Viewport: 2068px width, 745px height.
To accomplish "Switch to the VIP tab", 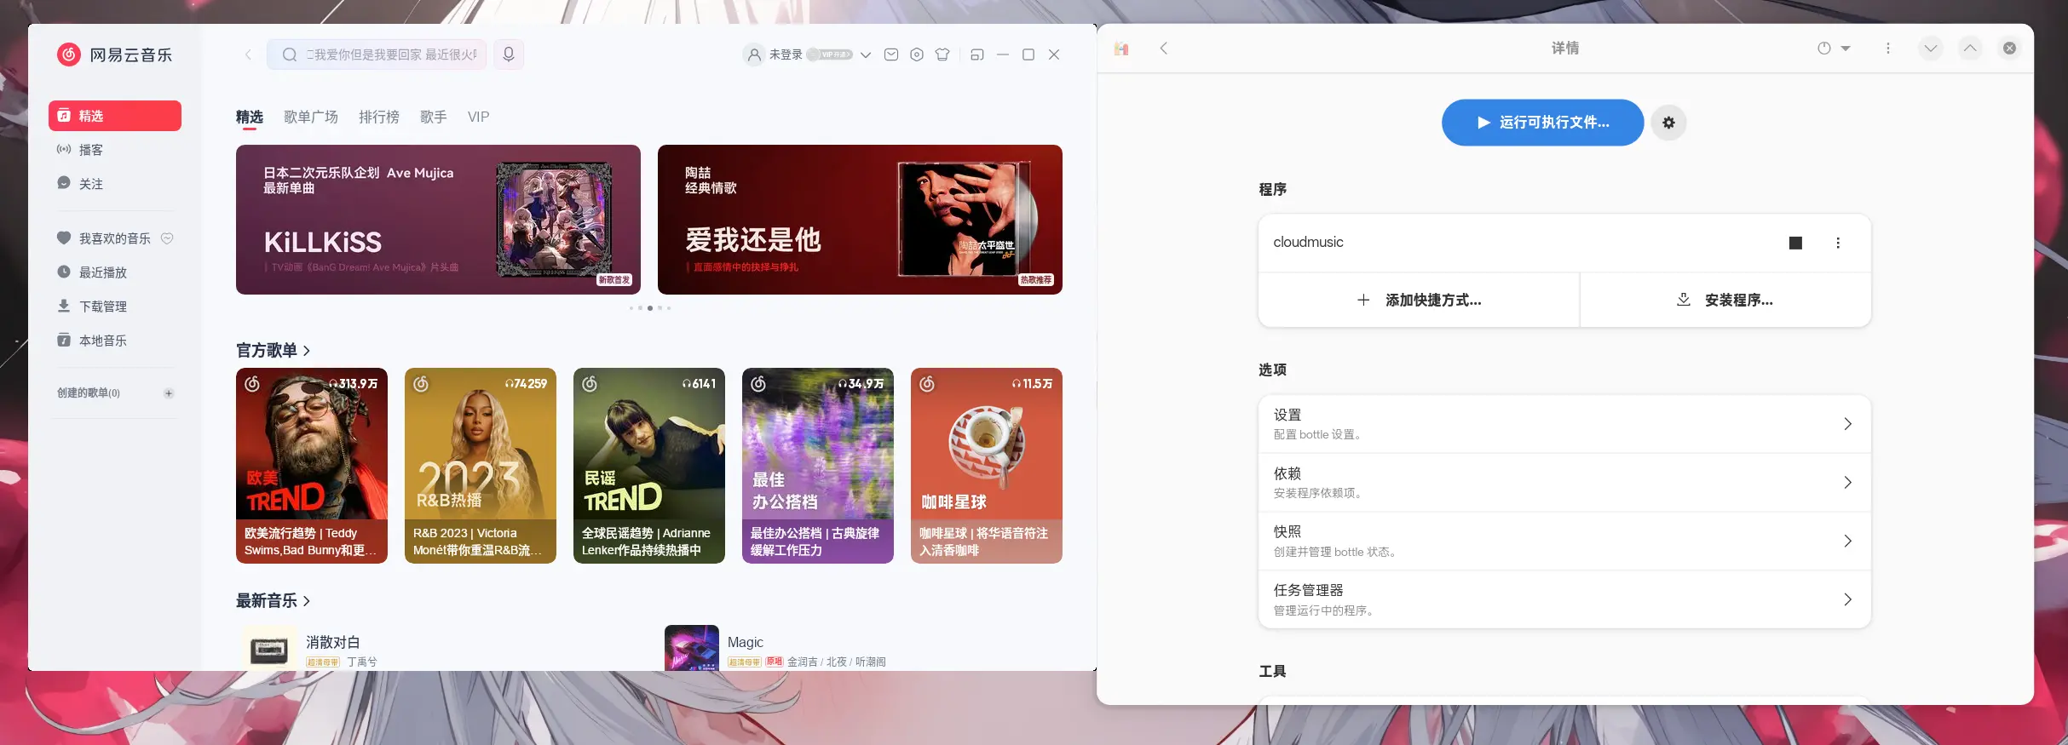I will click(x=479, y=117).
